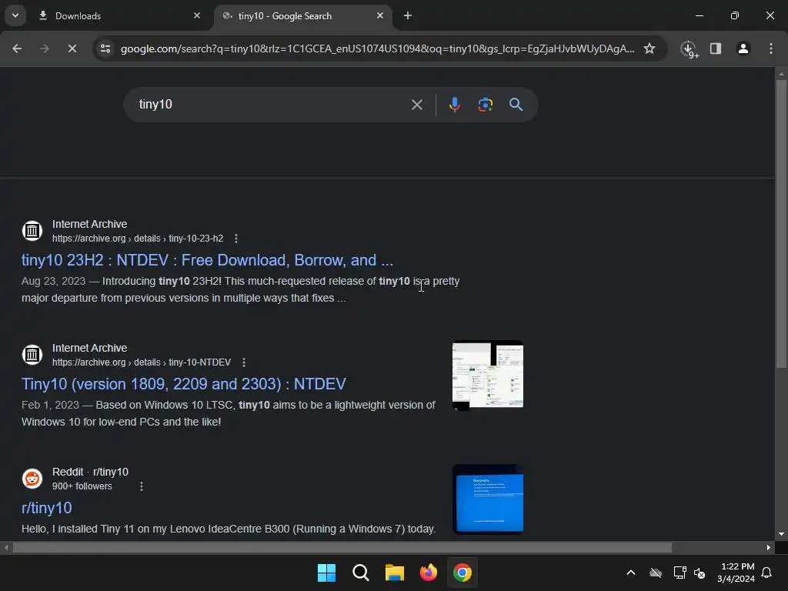788x591 pixels.
Task: Click archive.org details tiny-10-NTDEV URL
Action: coord(142,362)
